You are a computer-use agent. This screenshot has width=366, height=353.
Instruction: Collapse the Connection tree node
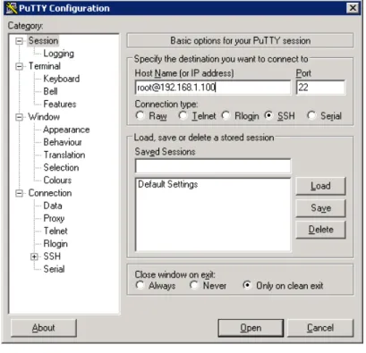tap(19, 193)
